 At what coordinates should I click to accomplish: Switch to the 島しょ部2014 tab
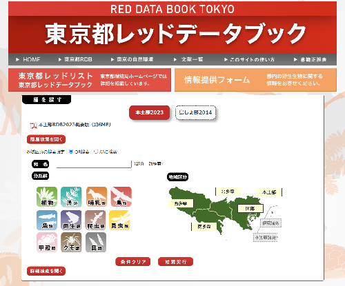click(x=195, y=112)
